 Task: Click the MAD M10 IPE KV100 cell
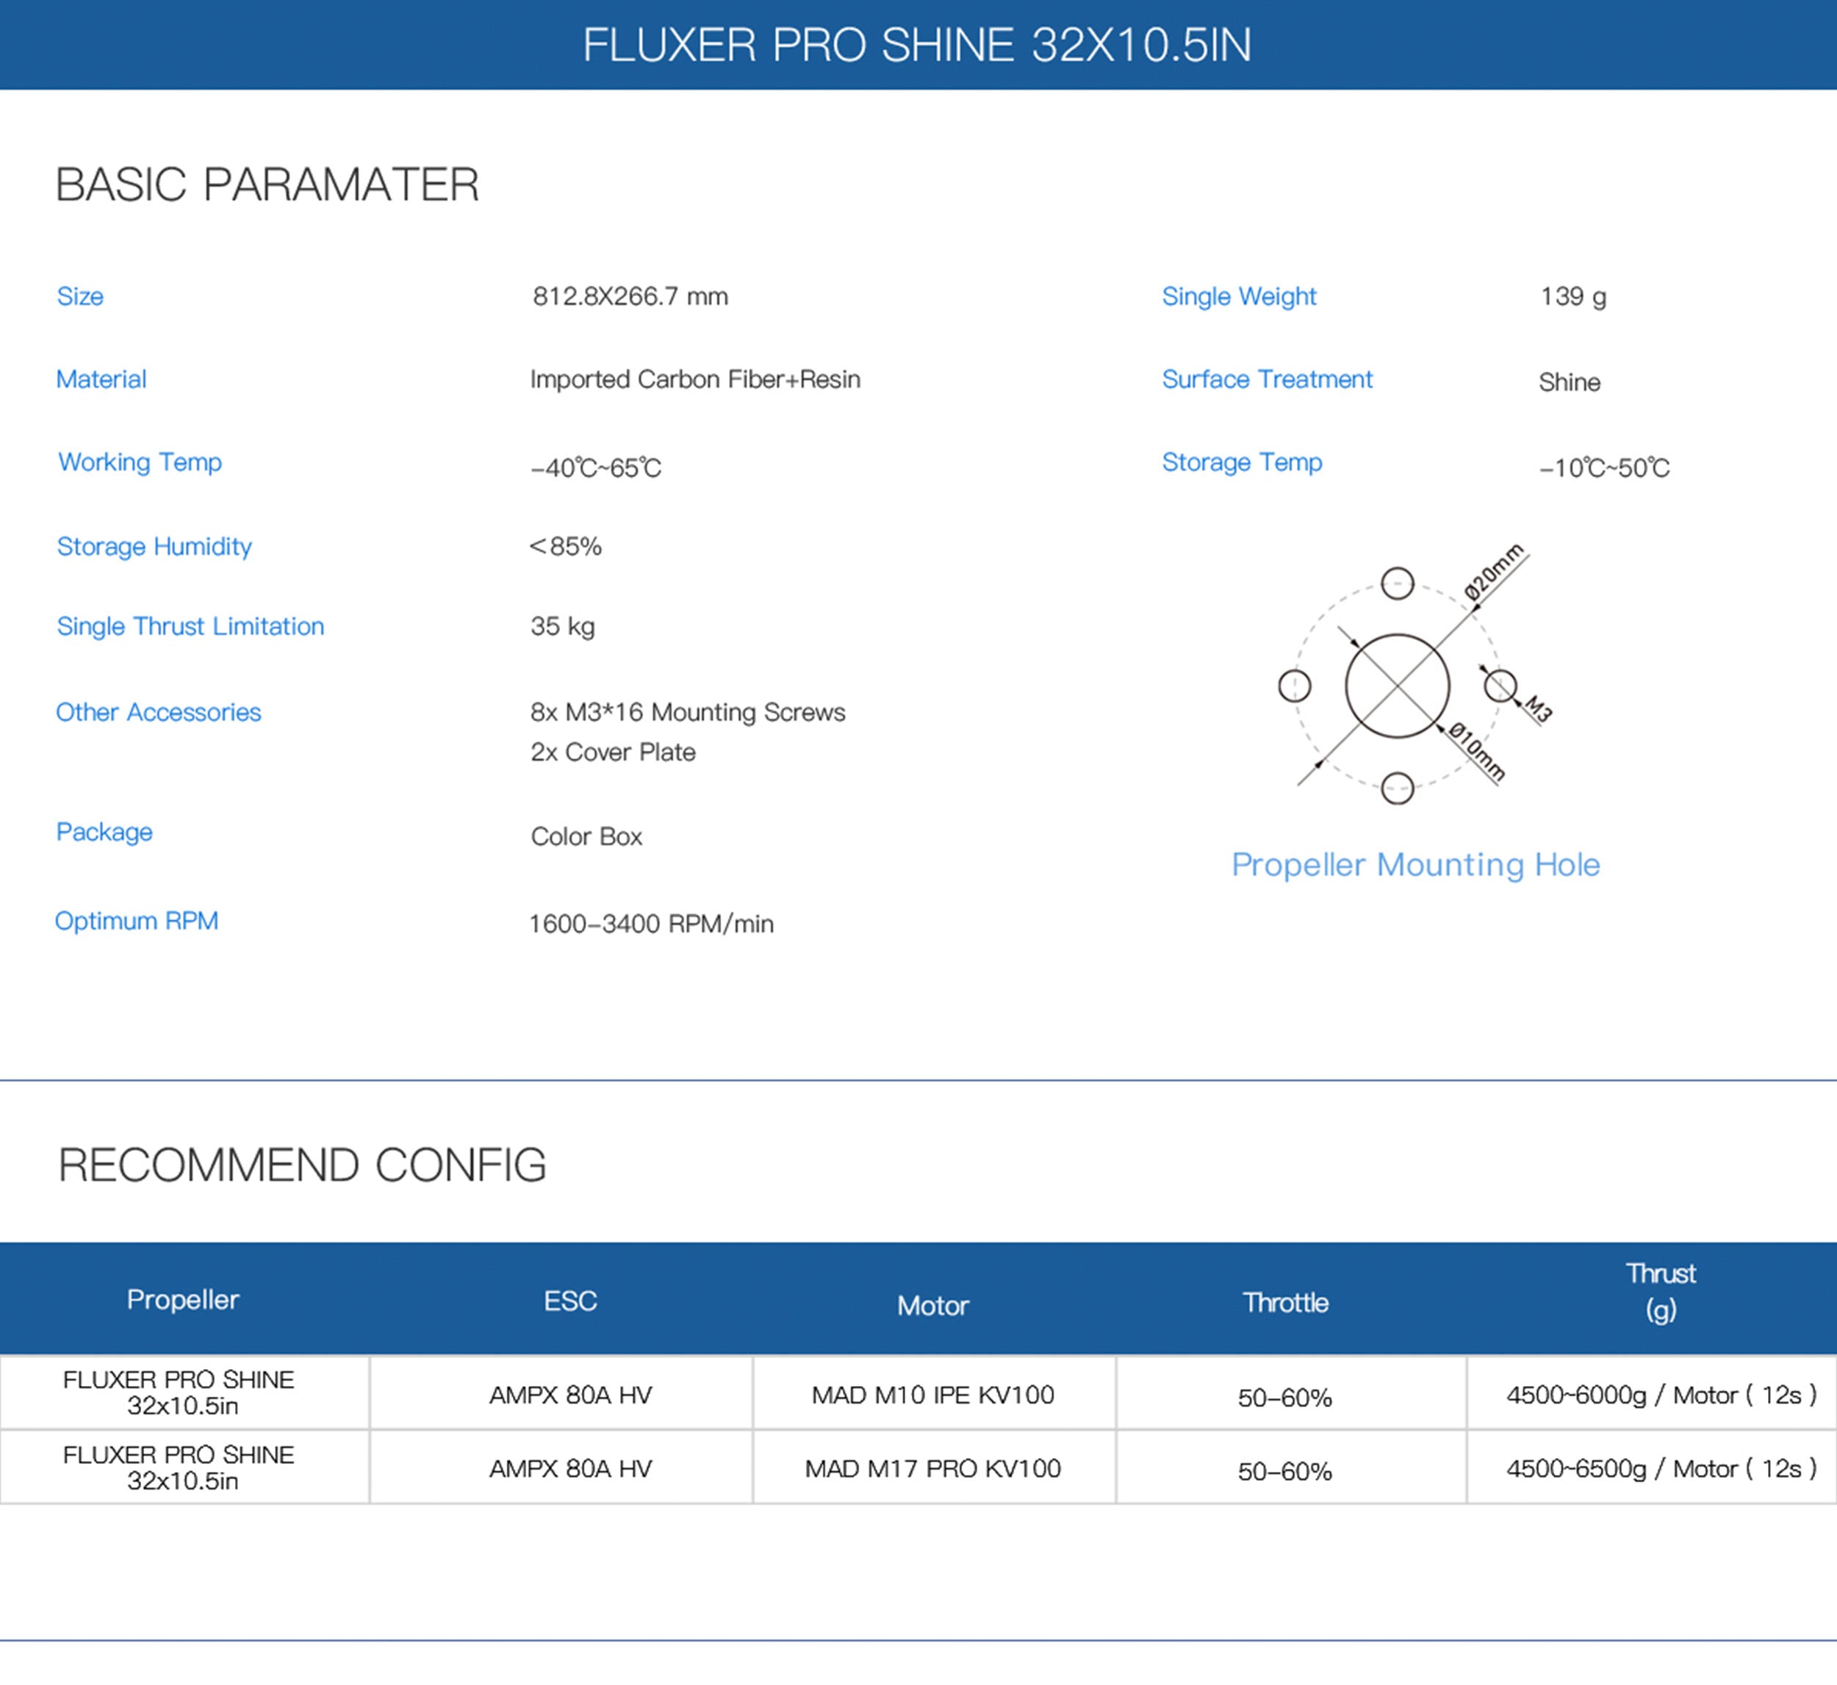coord(932,1395)
